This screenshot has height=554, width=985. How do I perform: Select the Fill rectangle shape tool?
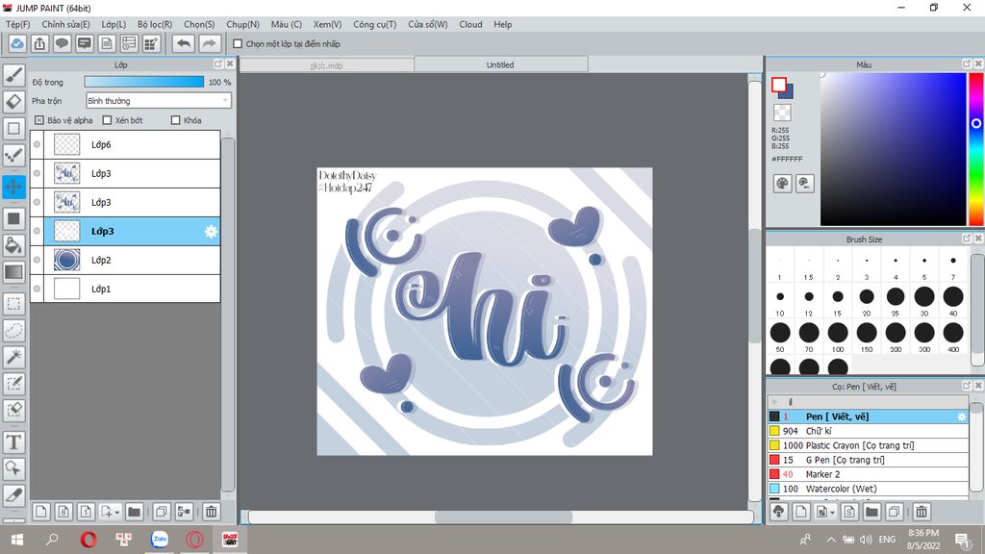(x=13, y=219)
